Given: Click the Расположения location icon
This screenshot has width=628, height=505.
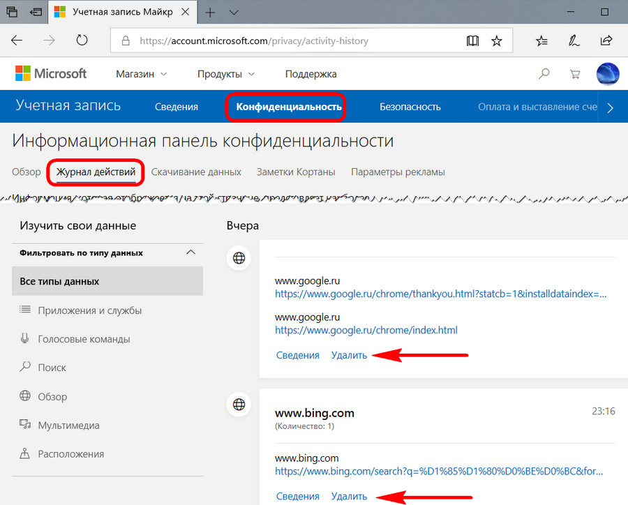Looking at the screenshot, I should tap(25, 453).
